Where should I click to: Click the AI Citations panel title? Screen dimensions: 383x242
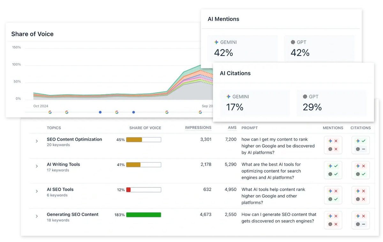click(235, 73)
